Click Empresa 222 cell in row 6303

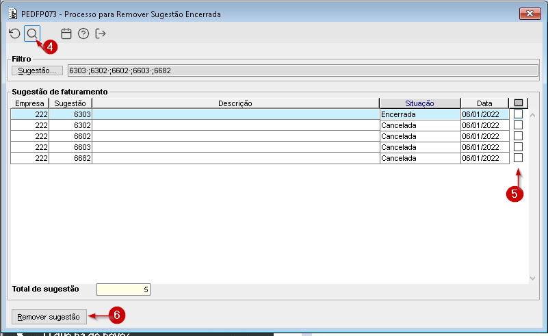[29, 114]
